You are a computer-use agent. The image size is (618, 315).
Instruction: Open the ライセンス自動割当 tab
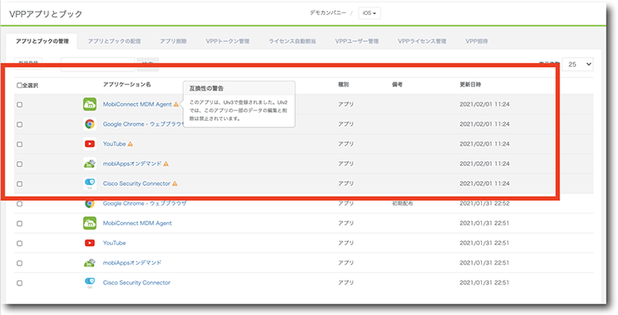(292, 41)
